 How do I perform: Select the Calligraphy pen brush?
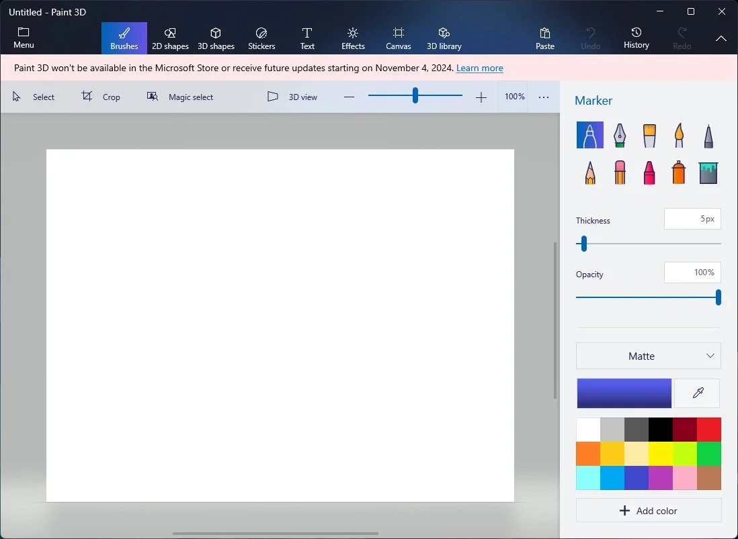(x=618, y=135)
